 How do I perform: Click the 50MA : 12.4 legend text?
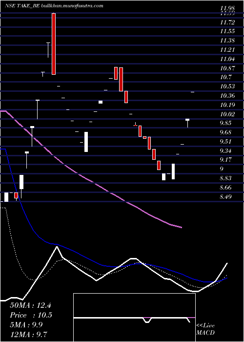coord(30,305)
